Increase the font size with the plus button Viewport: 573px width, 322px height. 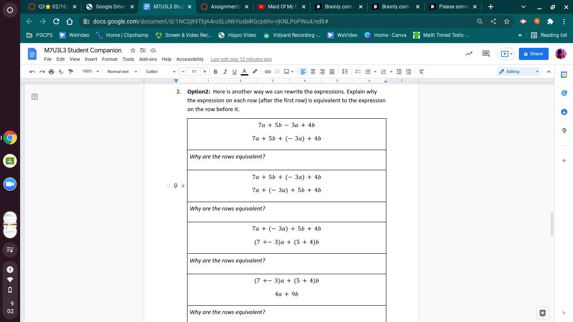point(205,72)
